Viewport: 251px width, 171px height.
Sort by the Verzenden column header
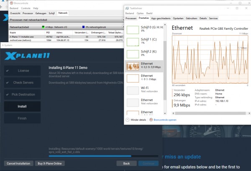coord(81,33)
